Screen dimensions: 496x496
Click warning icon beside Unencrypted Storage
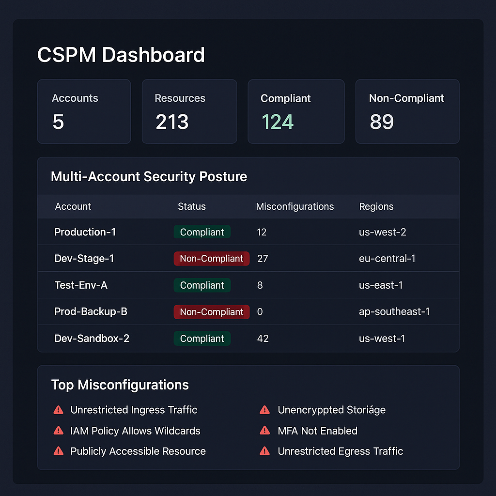pyautogui.click(x=264, y=410)
